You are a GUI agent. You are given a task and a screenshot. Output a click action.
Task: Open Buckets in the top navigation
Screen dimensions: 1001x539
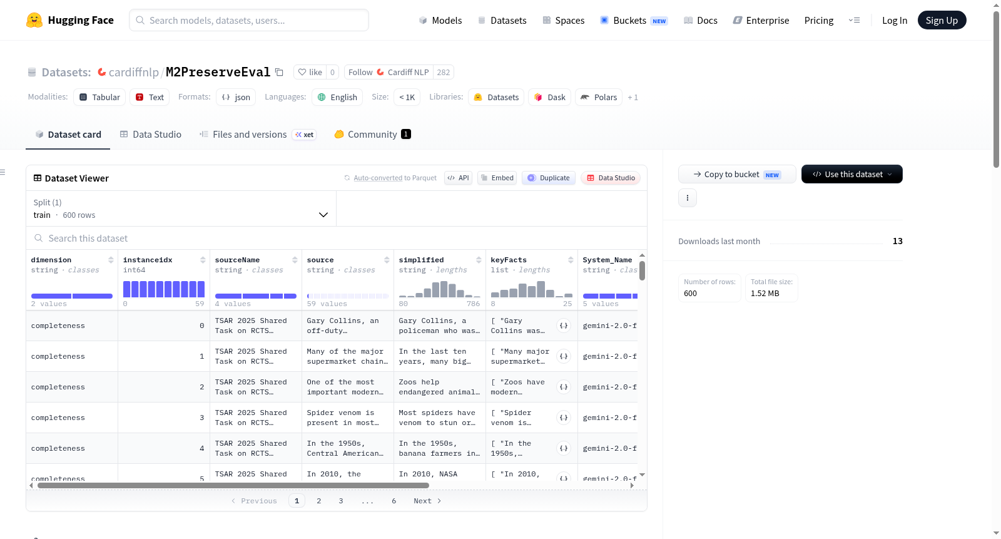pos(634,20)
